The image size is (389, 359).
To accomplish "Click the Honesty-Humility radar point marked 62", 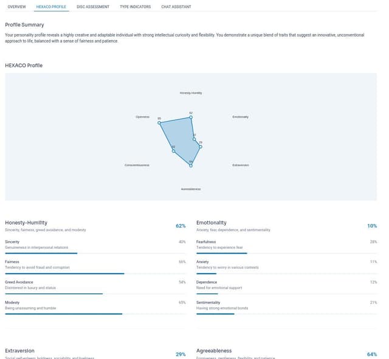I will tap(191, 117).
